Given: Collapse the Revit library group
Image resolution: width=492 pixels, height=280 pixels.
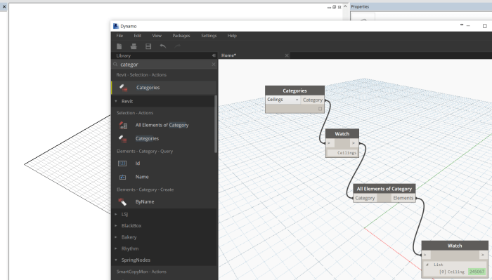Looking at the screenshot, I should [116, 101].
